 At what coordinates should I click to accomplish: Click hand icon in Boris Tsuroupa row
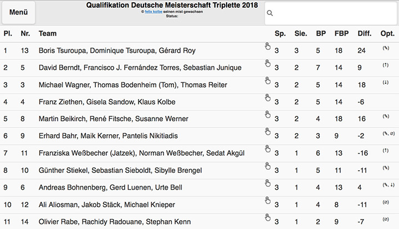pyautogui.click(x=268, y=47)
